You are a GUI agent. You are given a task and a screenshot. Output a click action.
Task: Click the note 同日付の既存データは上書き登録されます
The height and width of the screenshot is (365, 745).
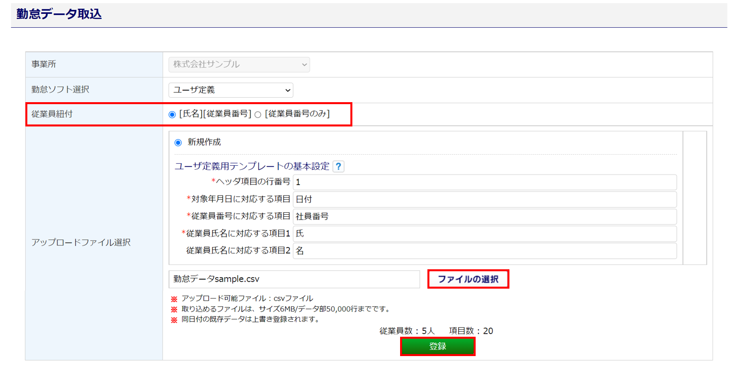pos(250,319)
